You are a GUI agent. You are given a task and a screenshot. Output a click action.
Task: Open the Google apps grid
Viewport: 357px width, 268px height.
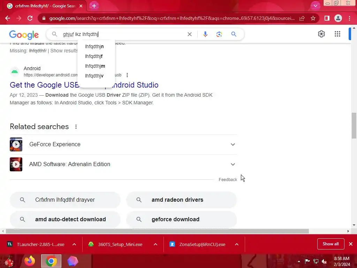click(337, 34)
